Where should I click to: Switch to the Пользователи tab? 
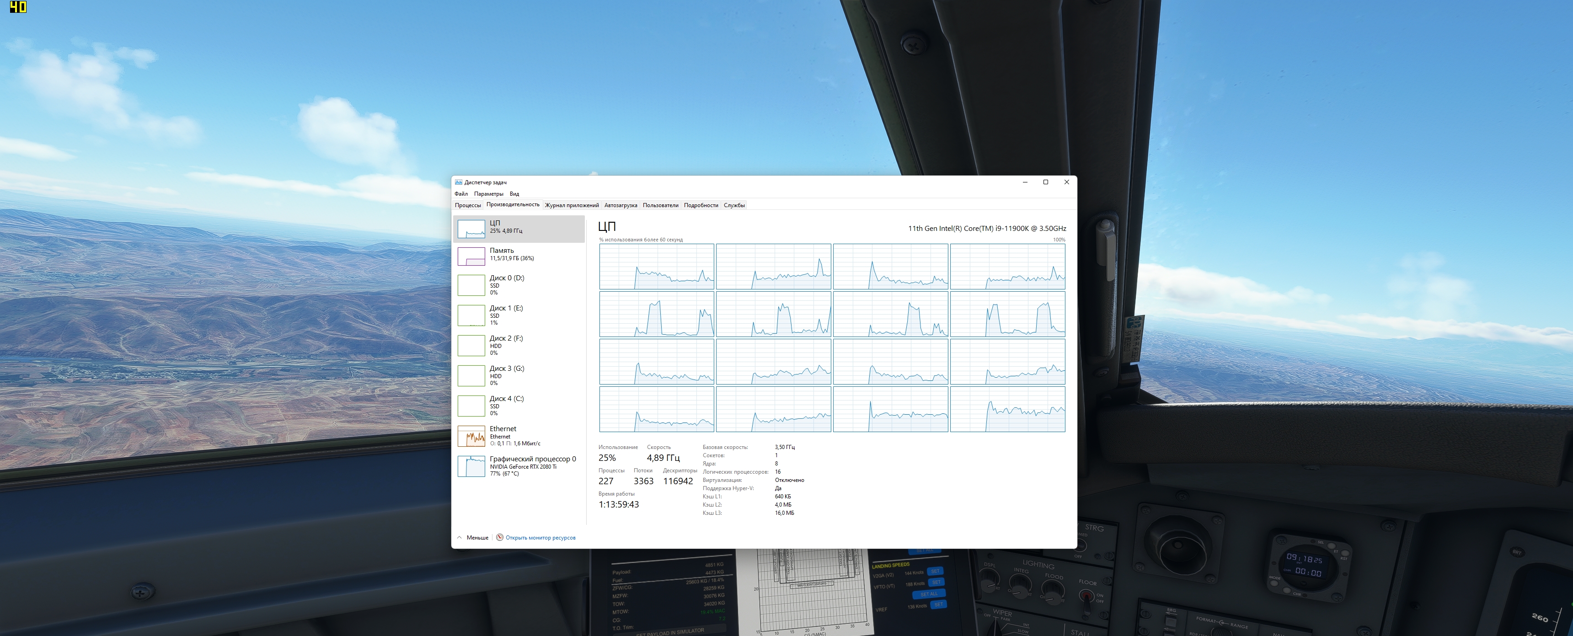(660, 205)
